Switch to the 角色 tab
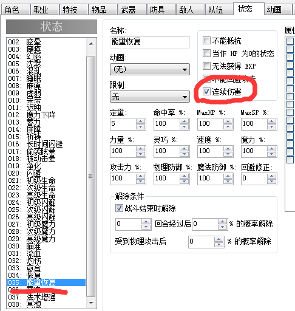This screenshot has width=295, height=311. tap(15, 10)
